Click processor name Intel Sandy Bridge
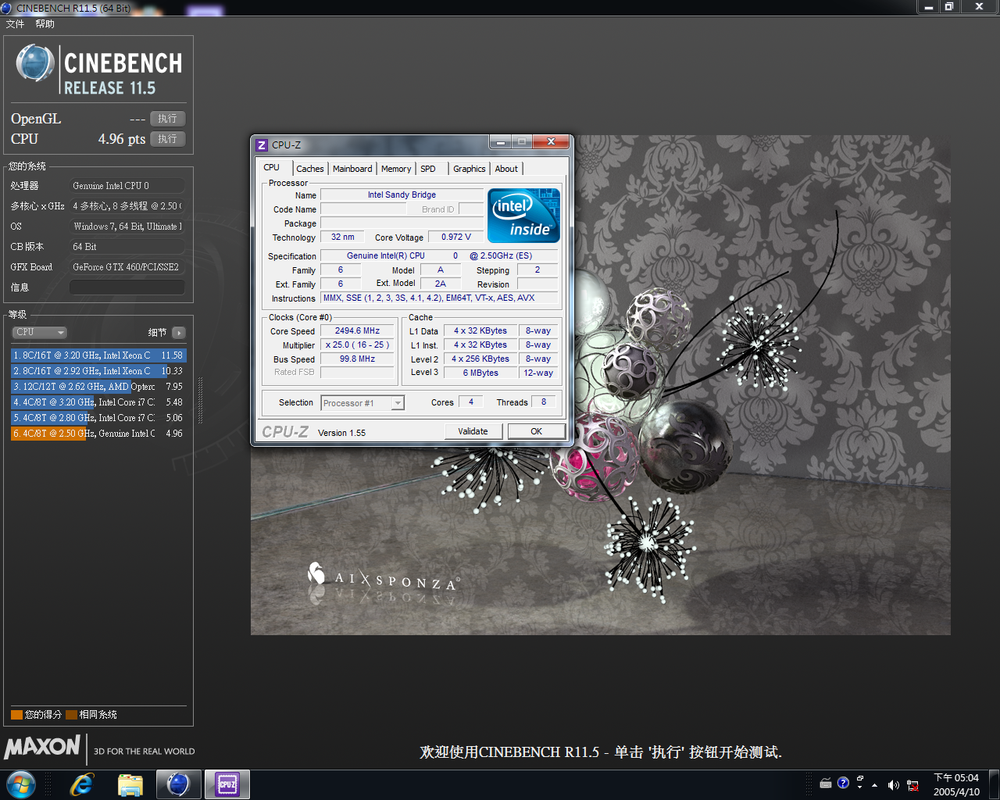Screen dimensions: 1000x800 [x=402, y=195]
